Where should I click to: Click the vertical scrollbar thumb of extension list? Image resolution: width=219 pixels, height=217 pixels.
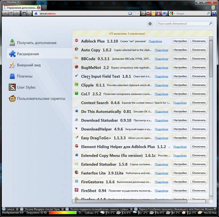(211, 58)
